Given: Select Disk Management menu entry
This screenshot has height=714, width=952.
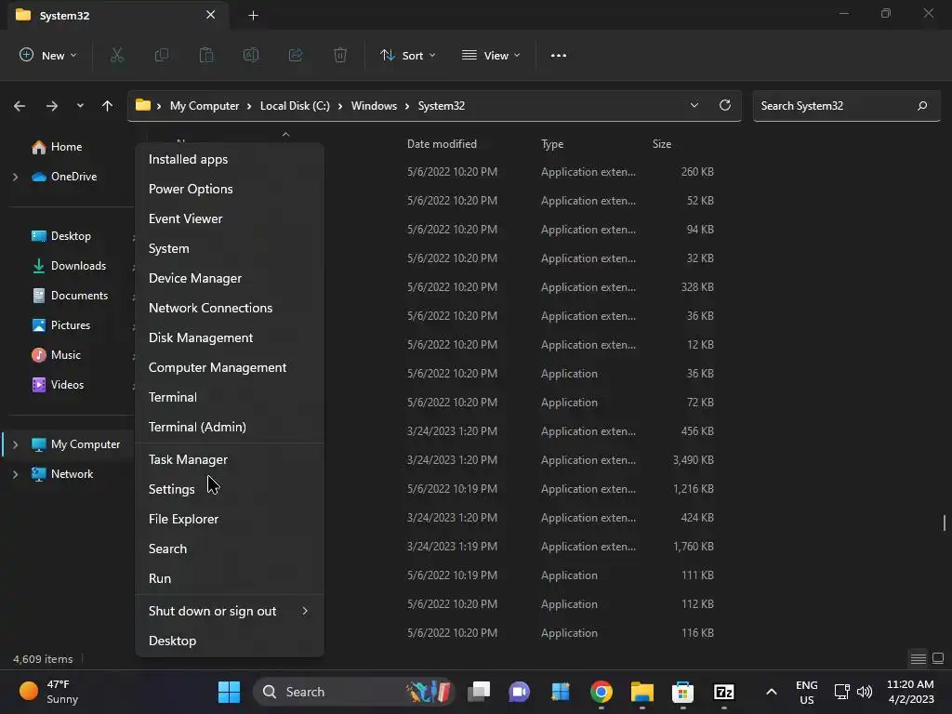Looking at the screenshot, I should point(230,337).
